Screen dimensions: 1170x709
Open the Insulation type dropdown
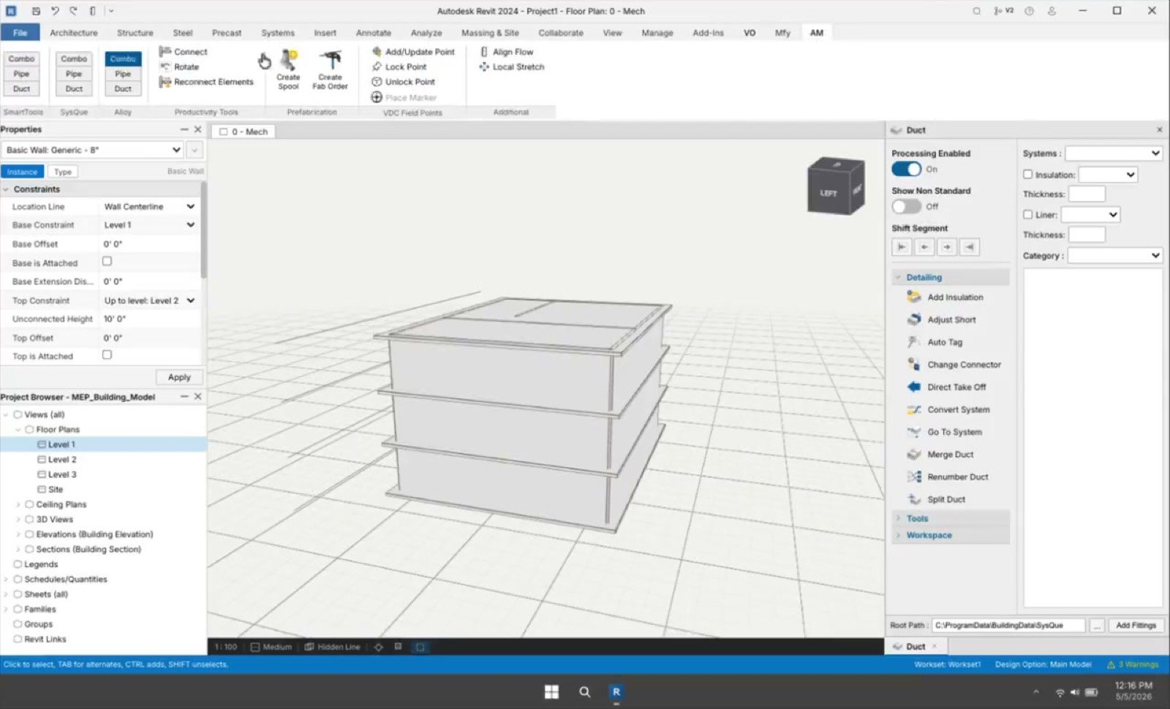1108,175
